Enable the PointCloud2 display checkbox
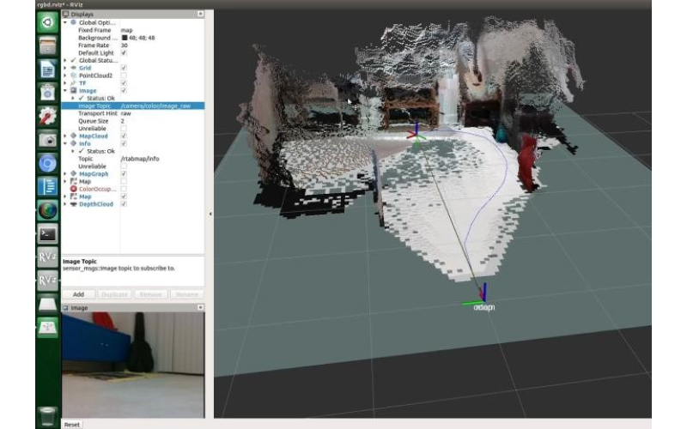The image size is (687, 429). [124, 76]
